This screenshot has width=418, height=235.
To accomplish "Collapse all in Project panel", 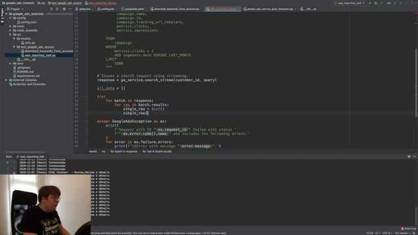I will tap(57, 8).
